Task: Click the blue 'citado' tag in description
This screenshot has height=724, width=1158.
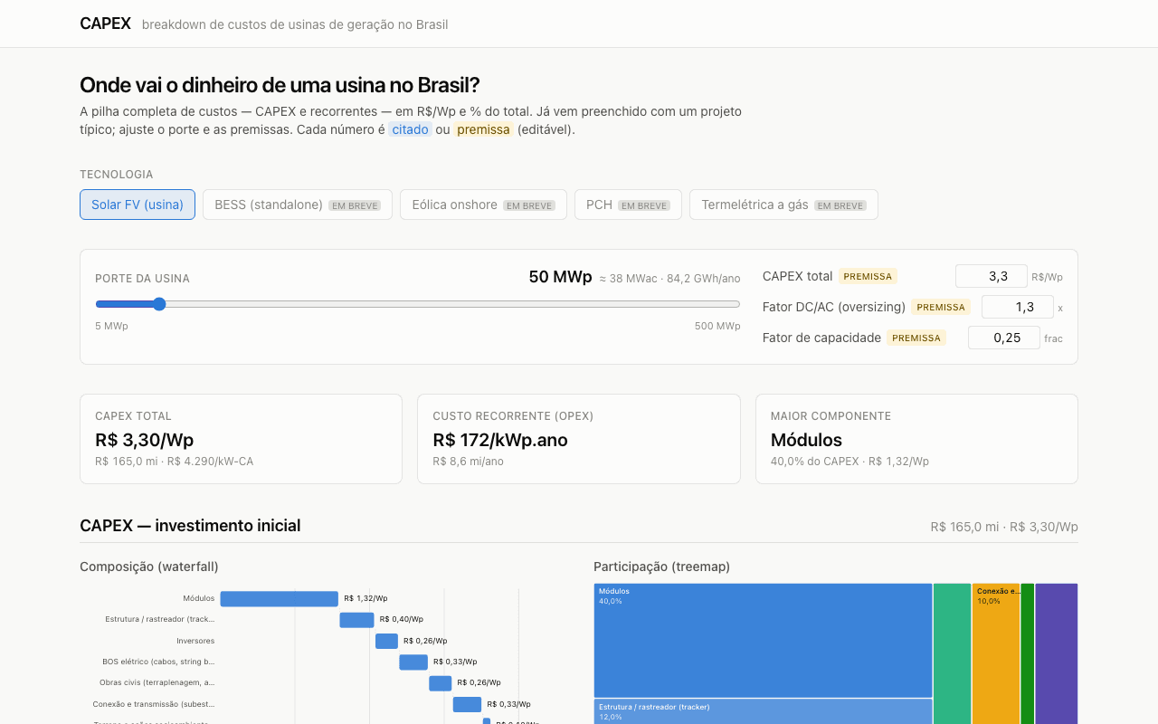Action: [410, 129]
